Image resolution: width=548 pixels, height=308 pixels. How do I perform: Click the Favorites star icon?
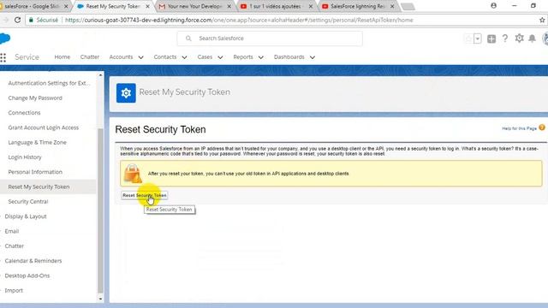click(x=468, y=38)
